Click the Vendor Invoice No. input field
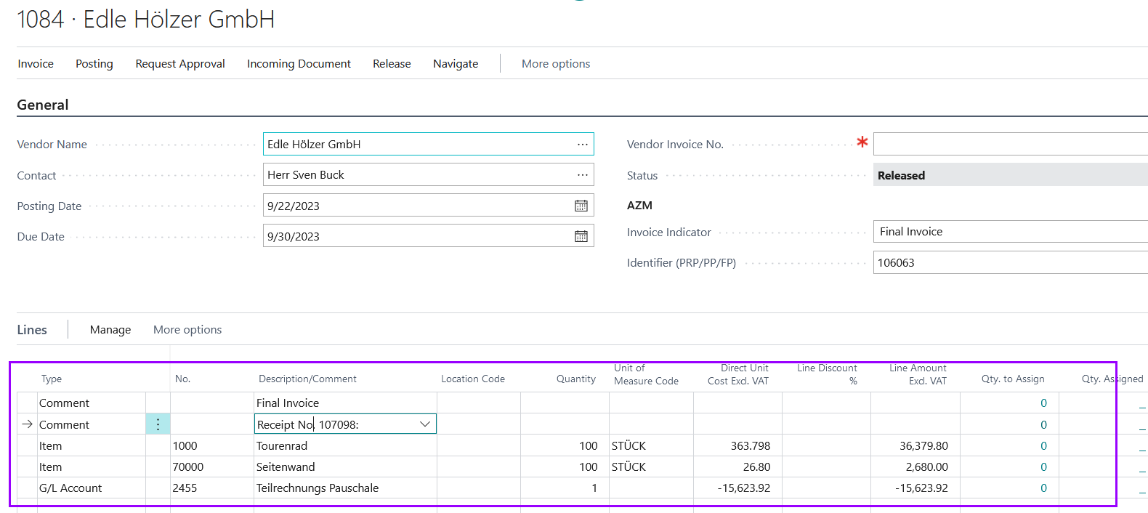 coord(1010,144)
